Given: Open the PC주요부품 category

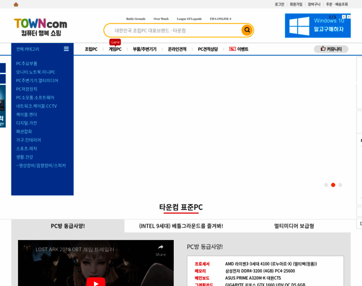Looking at the screenshot, I should pos(27,63).
